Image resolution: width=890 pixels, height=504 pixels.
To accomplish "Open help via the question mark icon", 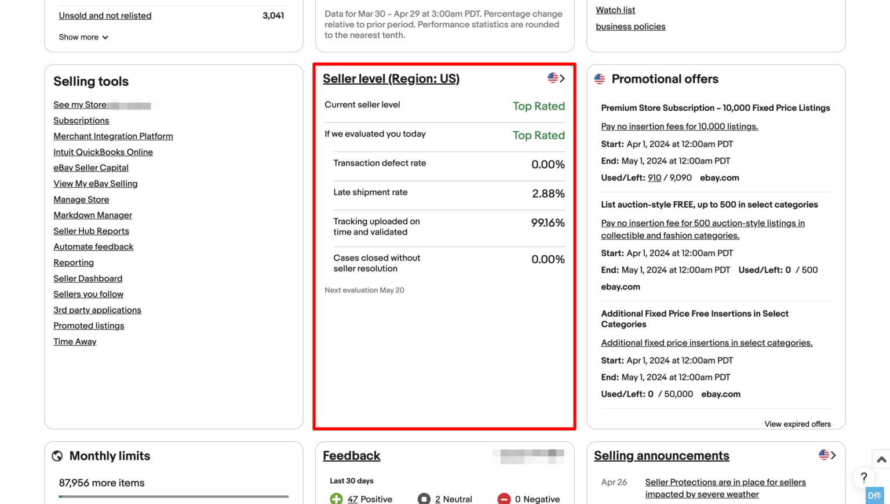I will point(864,478).
